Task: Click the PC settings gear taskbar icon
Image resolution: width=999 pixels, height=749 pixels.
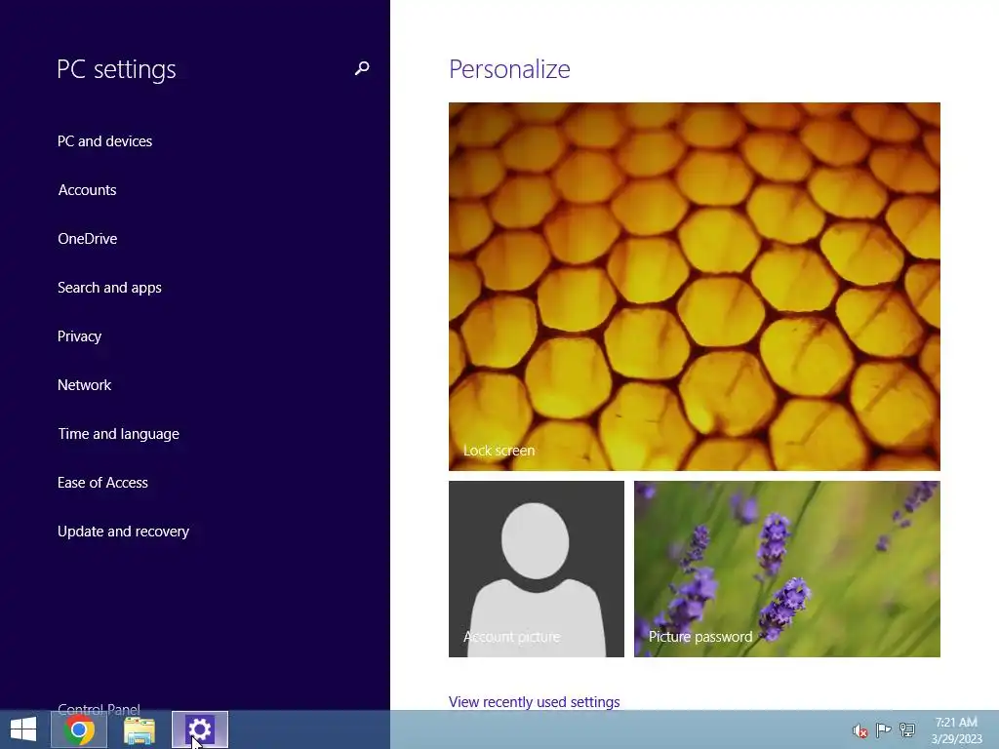Action: [199, 729]
